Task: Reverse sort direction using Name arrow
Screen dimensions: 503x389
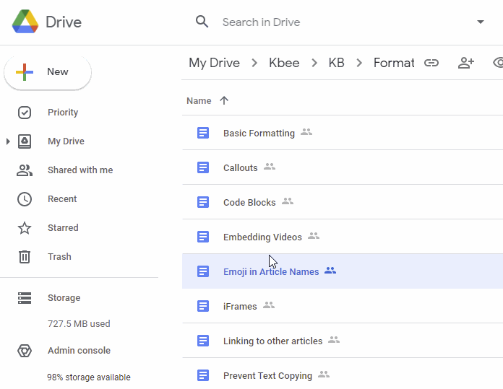Action: [x=224, y=101]
